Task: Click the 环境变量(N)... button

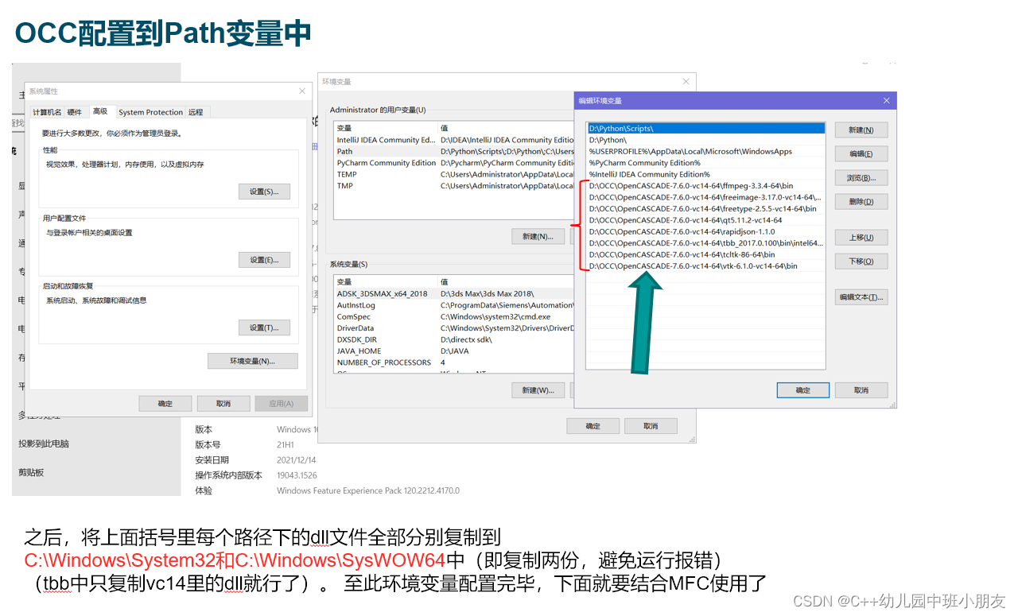Action: point(252,360)
